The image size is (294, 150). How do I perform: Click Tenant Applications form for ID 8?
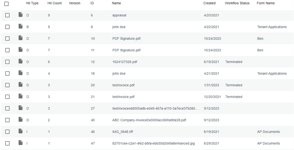pyautogui.click(x=272, y=27)
